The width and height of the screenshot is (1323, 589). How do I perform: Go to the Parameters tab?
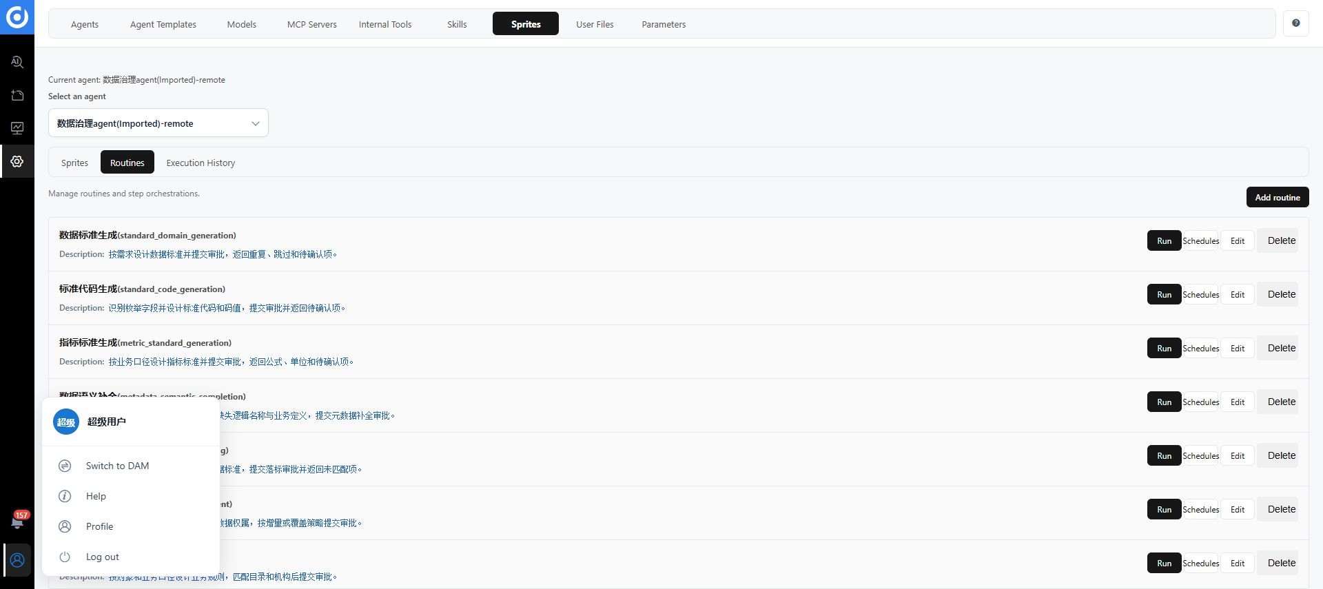[664, 24]
